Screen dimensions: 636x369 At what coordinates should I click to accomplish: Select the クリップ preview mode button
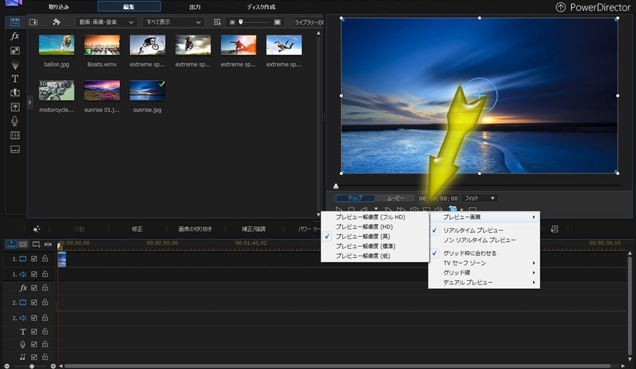point(355,198)
